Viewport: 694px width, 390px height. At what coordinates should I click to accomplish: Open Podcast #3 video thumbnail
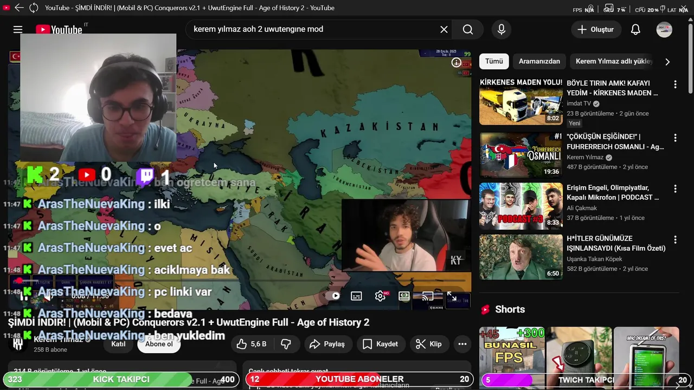(521, 206)
